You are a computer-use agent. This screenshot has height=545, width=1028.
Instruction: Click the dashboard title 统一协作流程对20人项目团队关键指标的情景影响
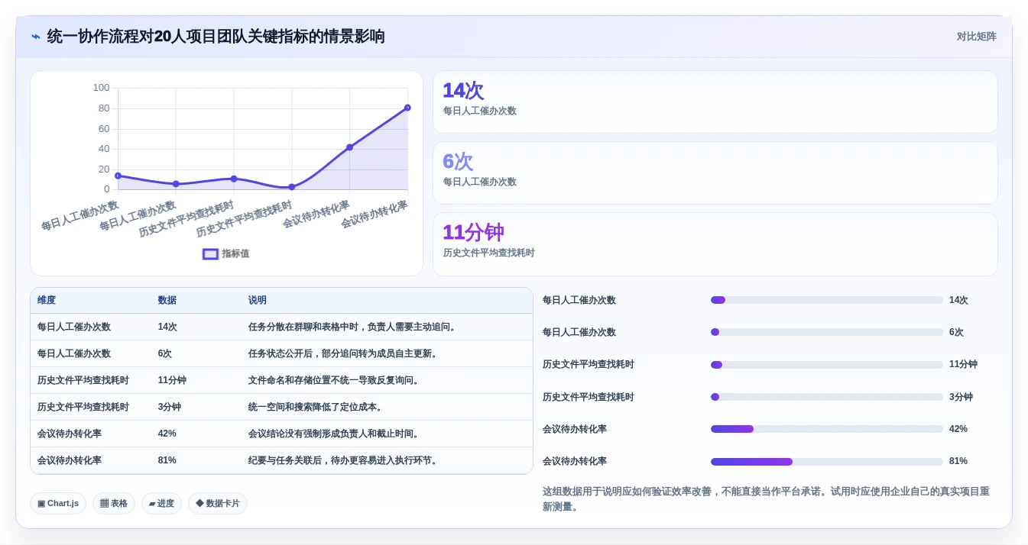[216, 37]
